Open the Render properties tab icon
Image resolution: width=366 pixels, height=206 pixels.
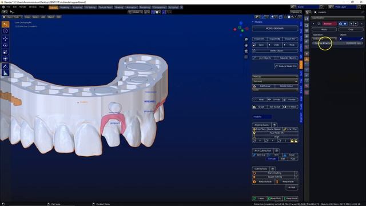307,25
